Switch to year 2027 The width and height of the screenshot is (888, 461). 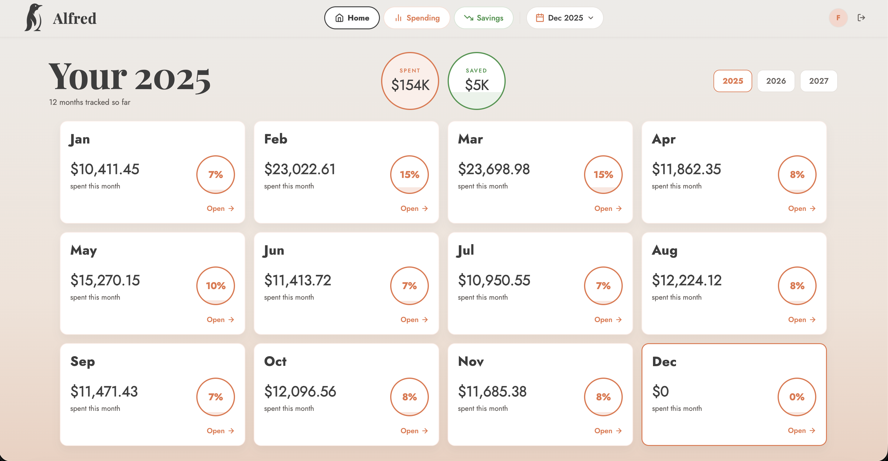[x=818, y=81]
